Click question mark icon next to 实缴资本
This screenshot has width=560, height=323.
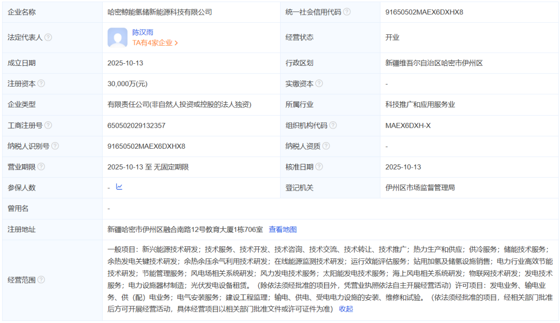[319, 83]
